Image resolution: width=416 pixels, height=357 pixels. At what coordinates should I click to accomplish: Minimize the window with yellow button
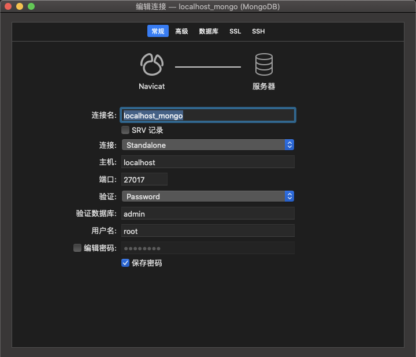20,6
